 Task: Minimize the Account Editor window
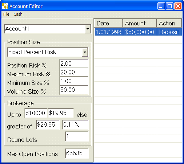click(x=161, y=6)
